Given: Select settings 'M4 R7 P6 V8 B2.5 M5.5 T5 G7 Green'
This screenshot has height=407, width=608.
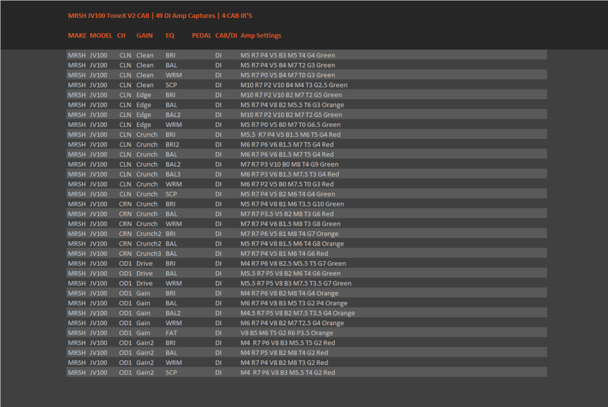Looking at the screenshot, I should click(293, 263).
